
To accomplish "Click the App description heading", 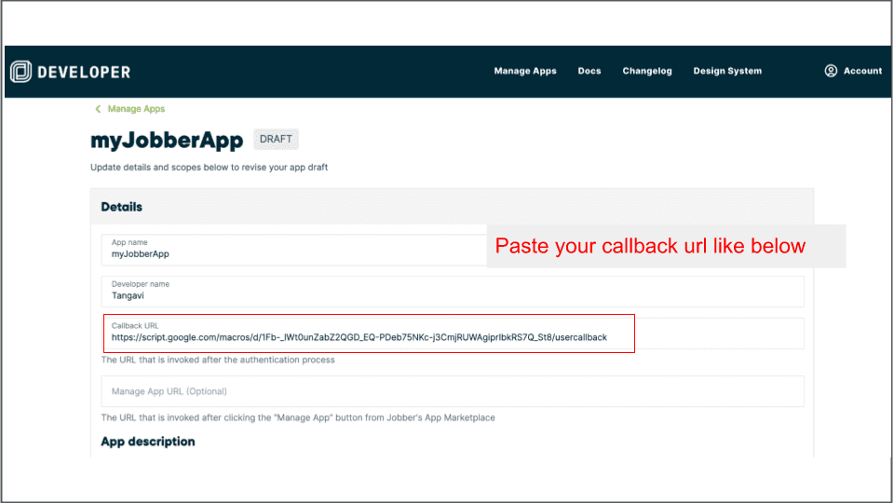I will click(148, 442).
